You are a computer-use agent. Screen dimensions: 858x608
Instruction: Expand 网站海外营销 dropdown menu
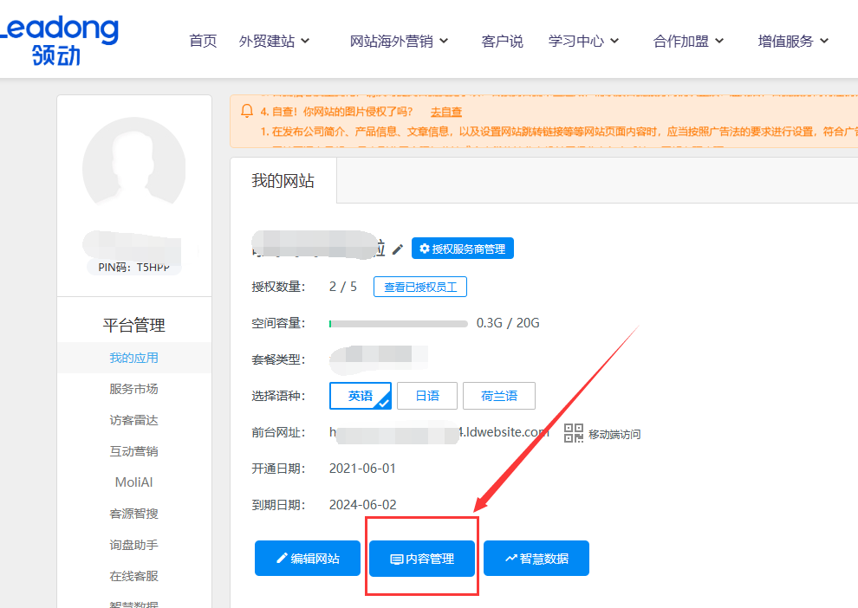pyautogui.click(x=399, y=41)
